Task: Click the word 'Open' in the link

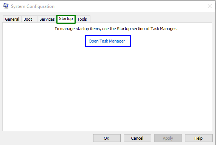Action: 93,41
